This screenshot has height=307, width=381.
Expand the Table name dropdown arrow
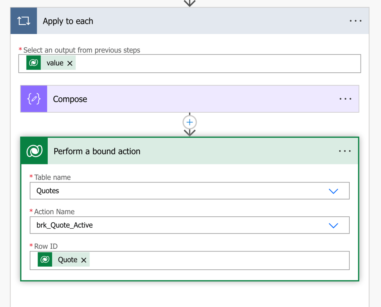(333, 191)
